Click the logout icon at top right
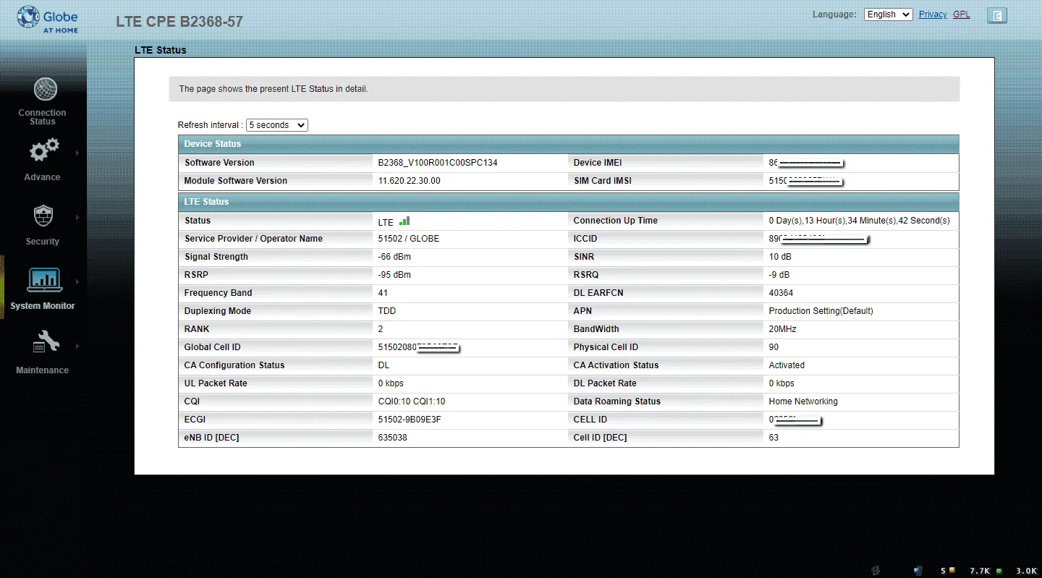 (997, 15)
